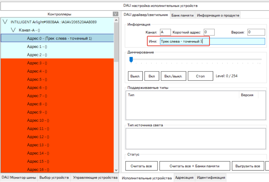Open the Информация о продукте tab
Image resolution: width=269 pixels, height=182 pixels.
[218, 15]
